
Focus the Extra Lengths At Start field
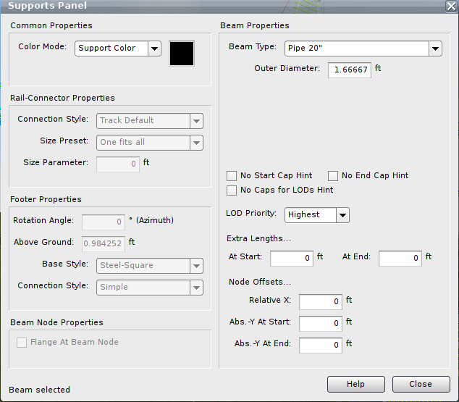coord(292,258)
